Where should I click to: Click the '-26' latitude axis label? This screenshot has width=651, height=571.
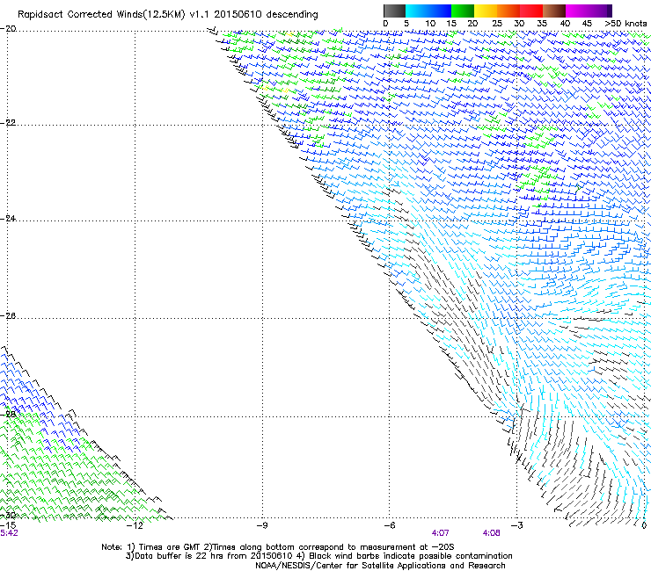tap(8, 316)
